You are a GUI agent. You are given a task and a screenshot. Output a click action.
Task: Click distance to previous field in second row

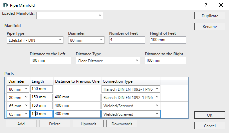coord(77,97)
